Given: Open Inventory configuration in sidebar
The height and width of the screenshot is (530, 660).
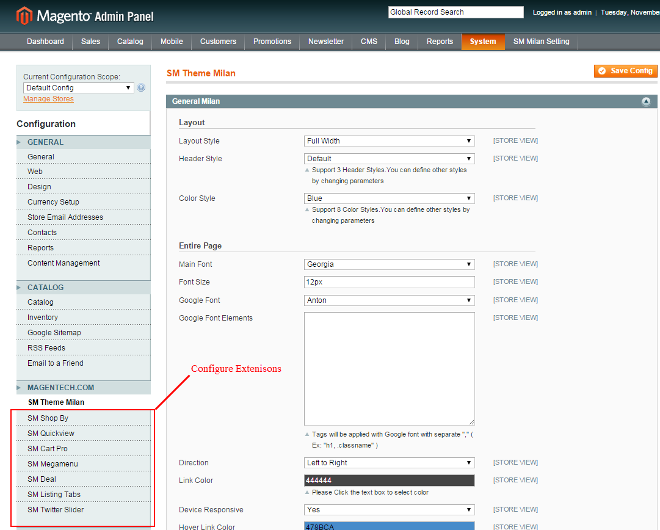Looking at the screenshot, I should tap(84, 318).
